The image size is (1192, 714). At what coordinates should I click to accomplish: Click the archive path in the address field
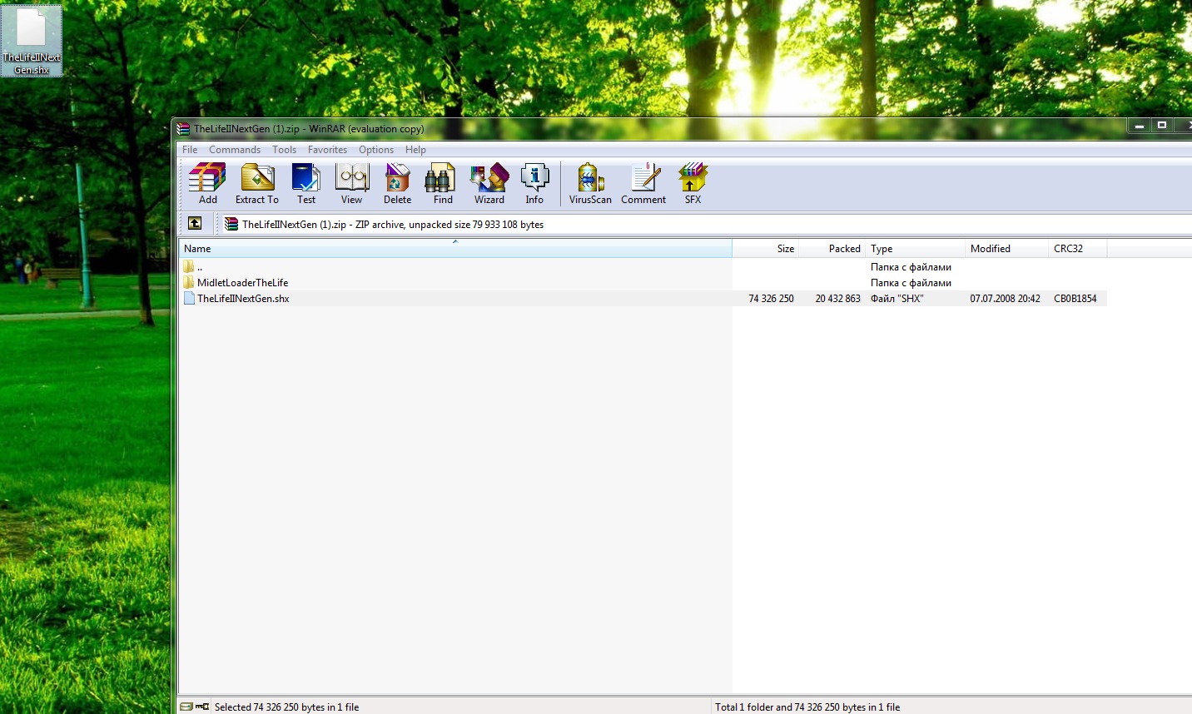pyautogui.click(x=393, y=225)
